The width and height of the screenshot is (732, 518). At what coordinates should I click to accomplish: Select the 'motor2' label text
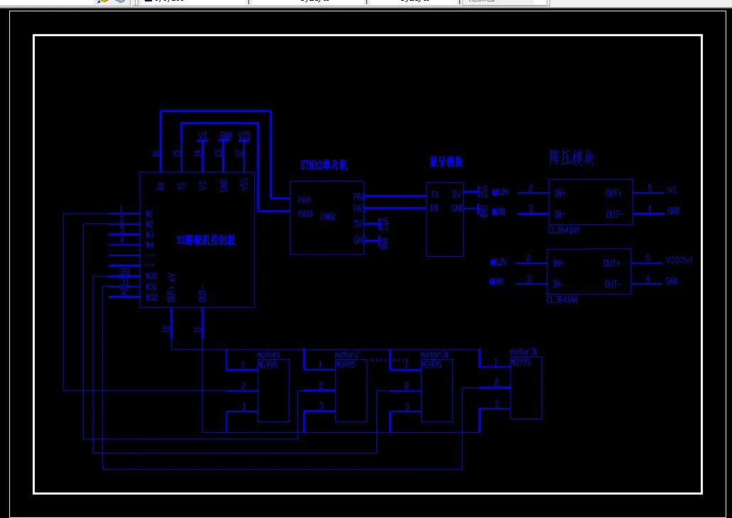tap(346, 355)
